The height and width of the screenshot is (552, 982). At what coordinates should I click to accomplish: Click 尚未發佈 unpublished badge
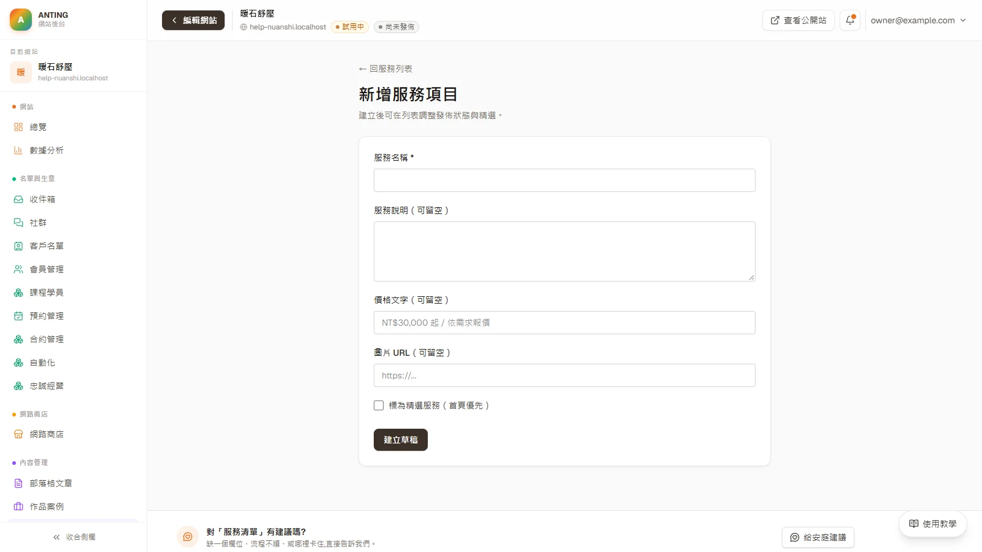396,27
